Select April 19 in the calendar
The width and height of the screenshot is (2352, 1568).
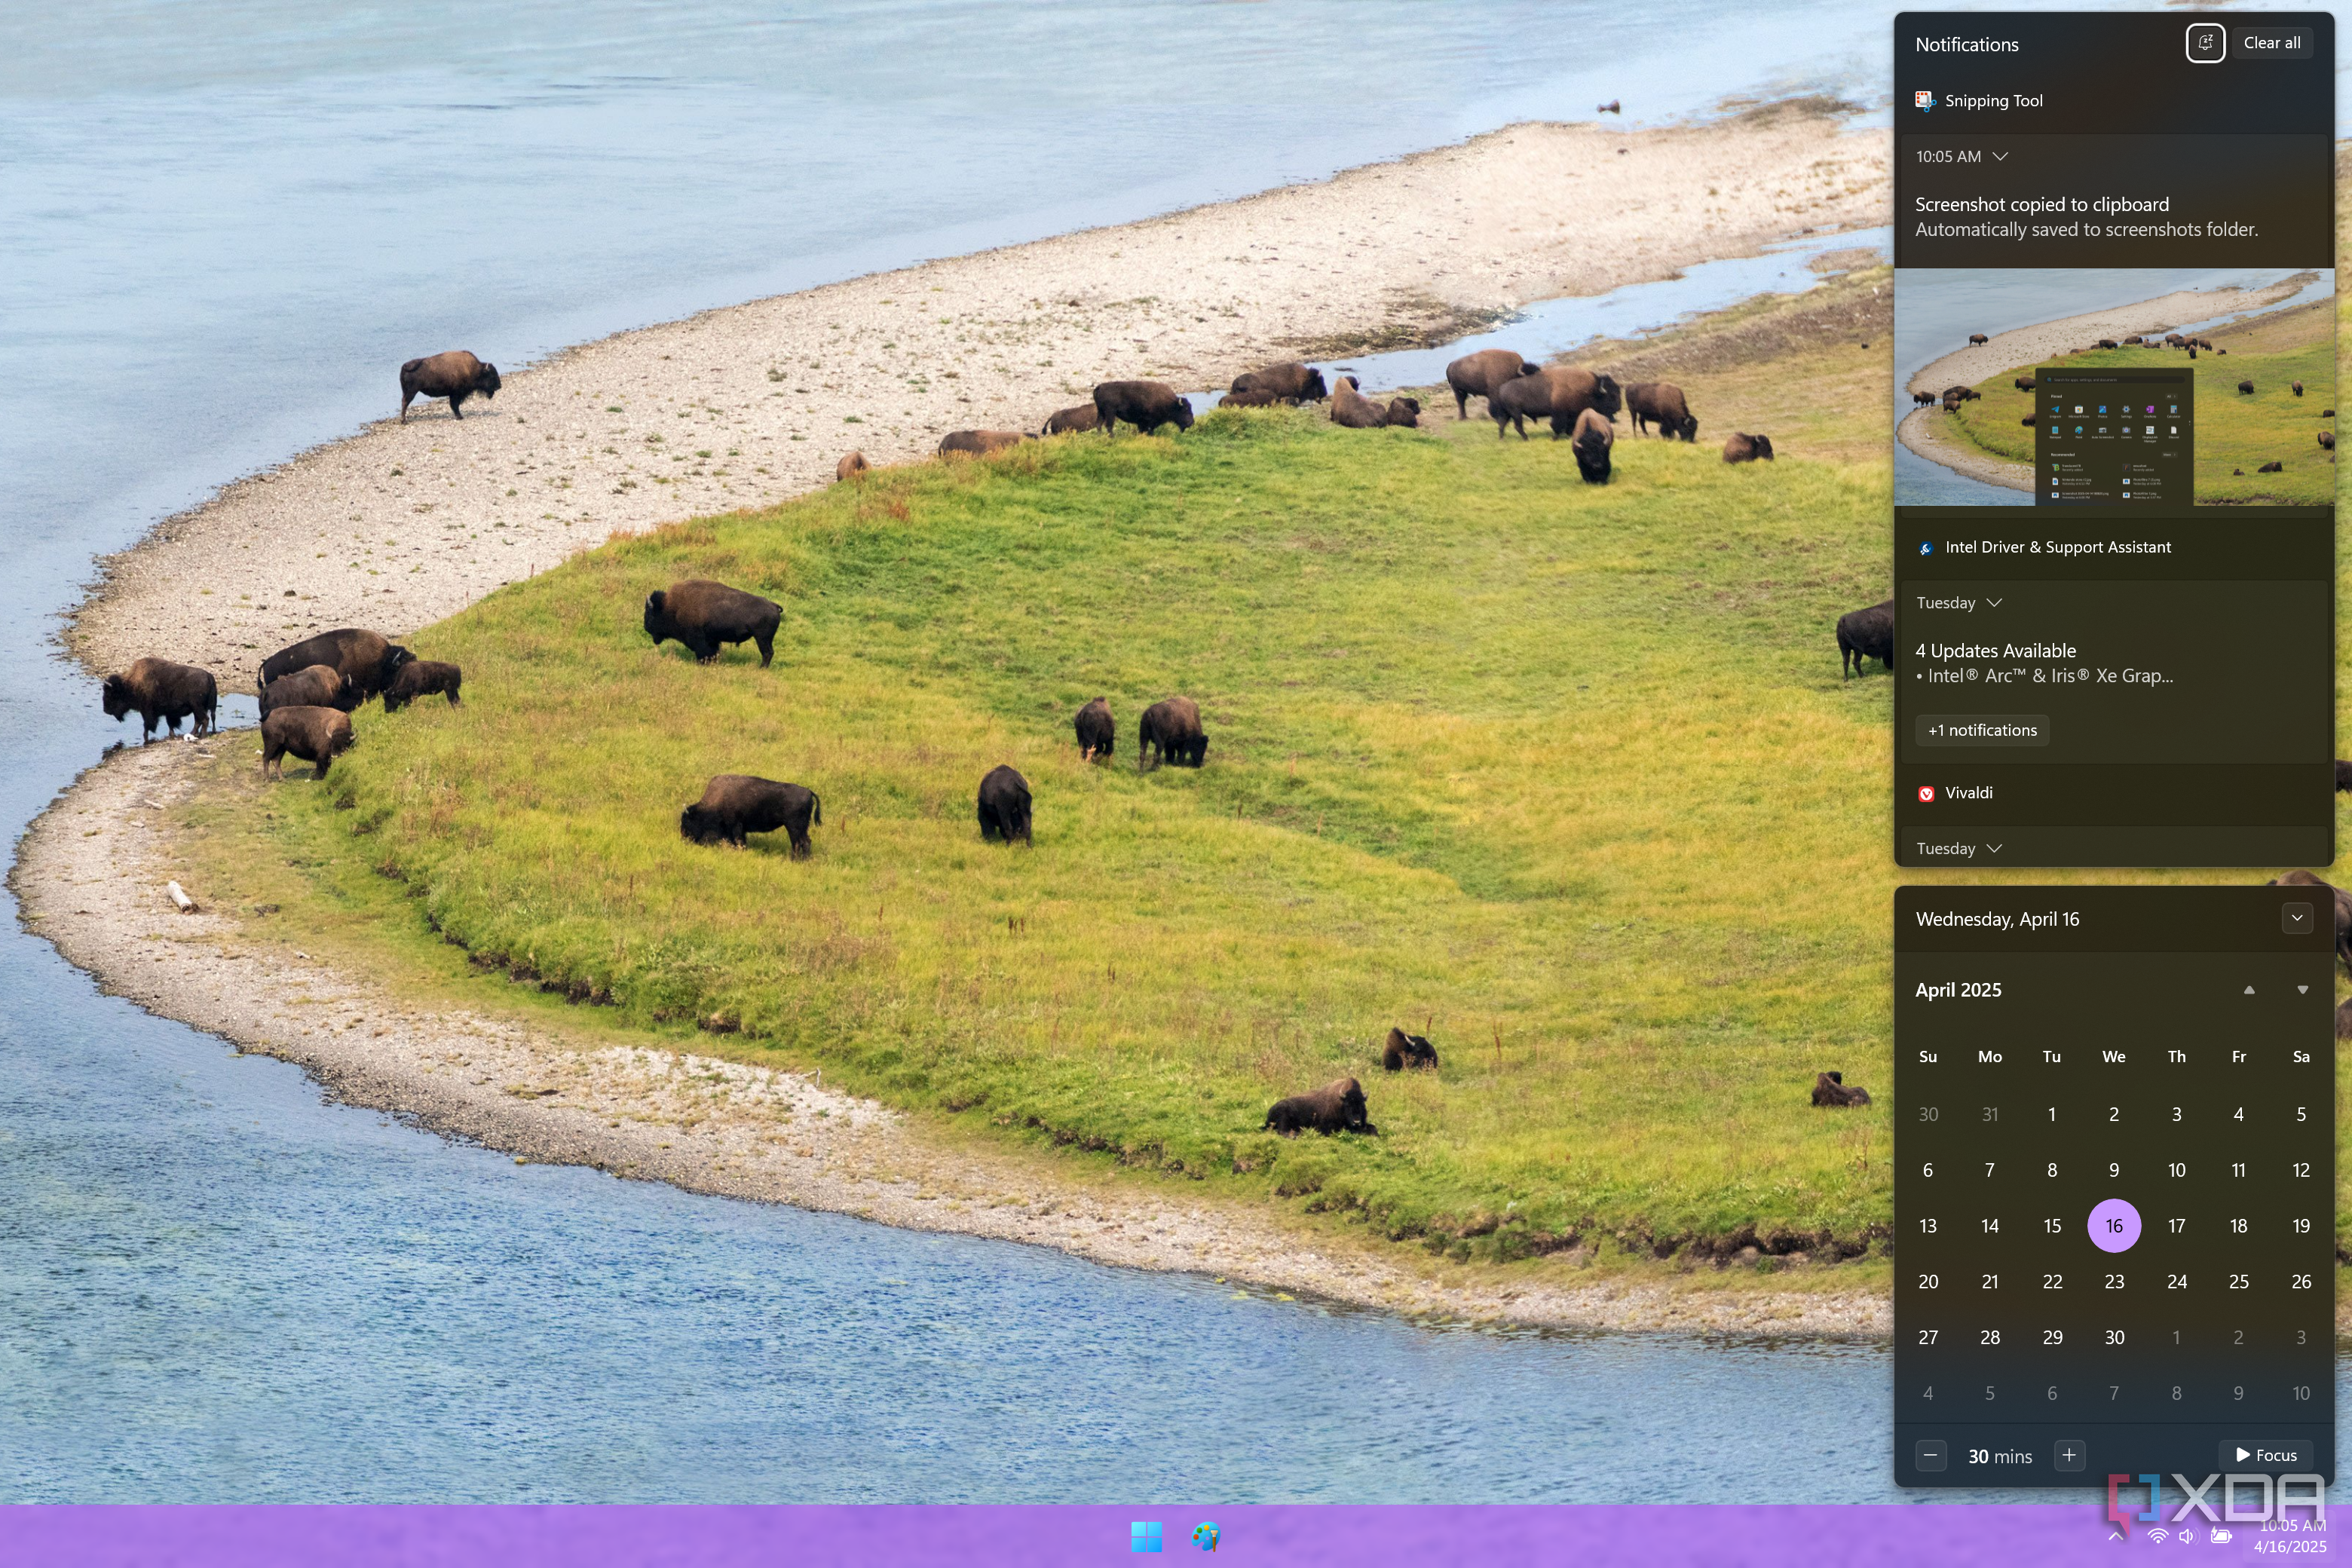click(2300, 1226)
